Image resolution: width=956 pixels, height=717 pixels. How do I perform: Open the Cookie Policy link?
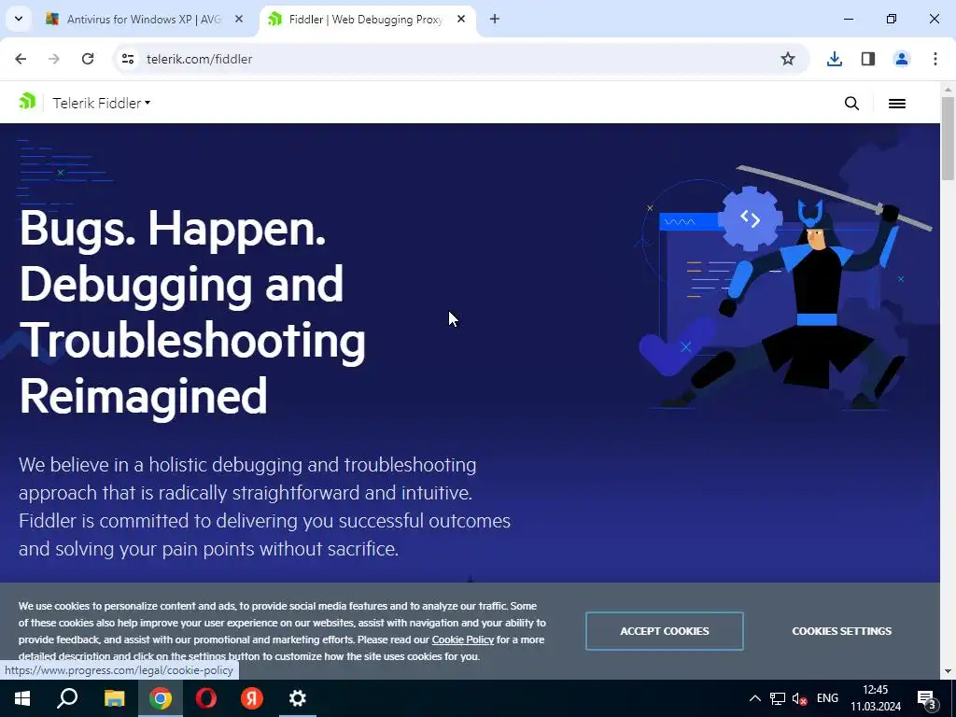click(463, 640)
